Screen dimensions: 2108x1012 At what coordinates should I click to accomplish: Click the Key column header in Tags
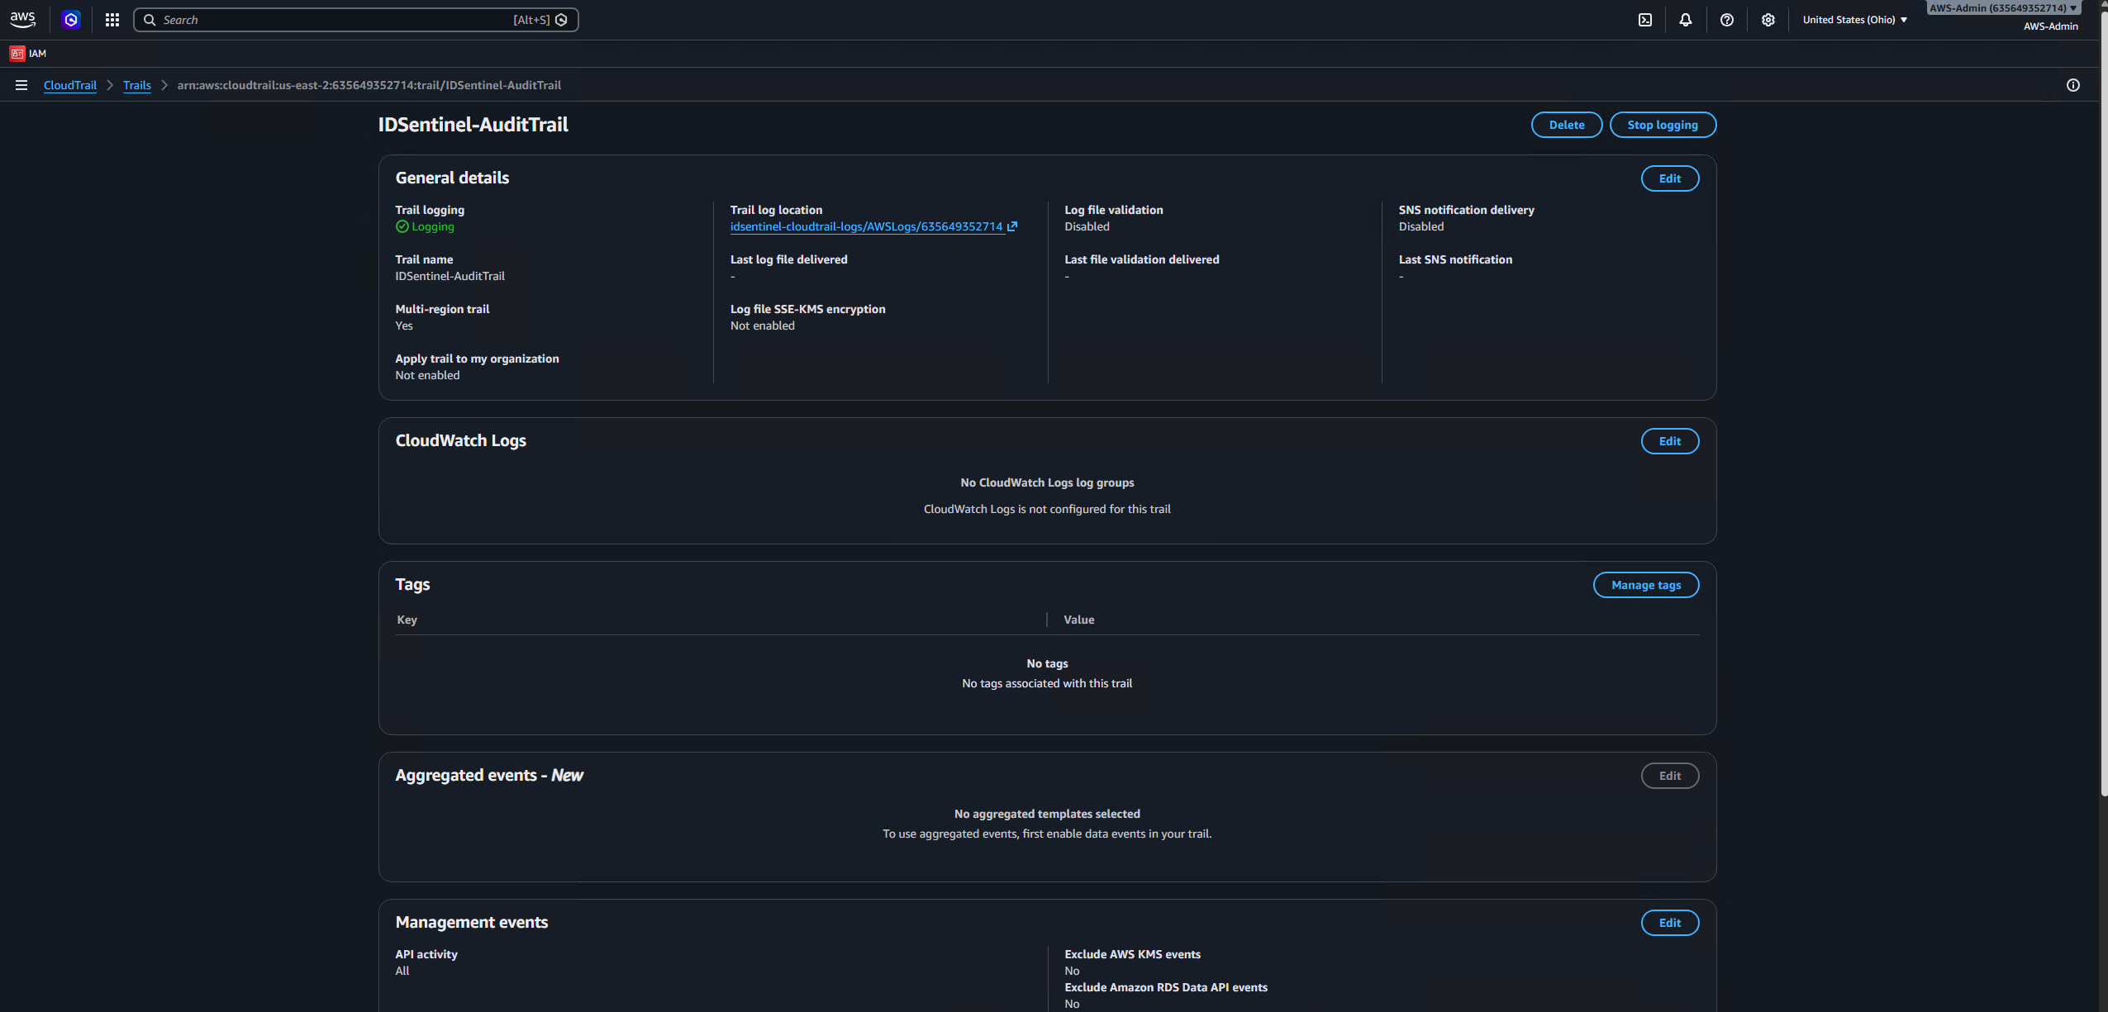[x=407, y=620]
